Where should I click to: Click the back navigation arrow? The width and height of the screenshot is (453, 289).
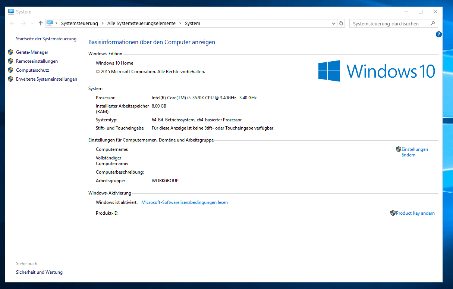[x=13, y=23]
